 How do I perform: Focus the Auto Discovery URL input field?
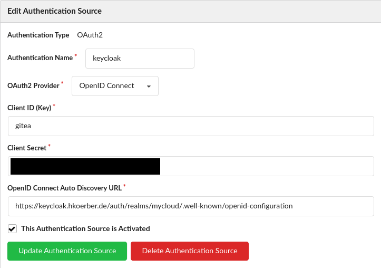(191, 206)
